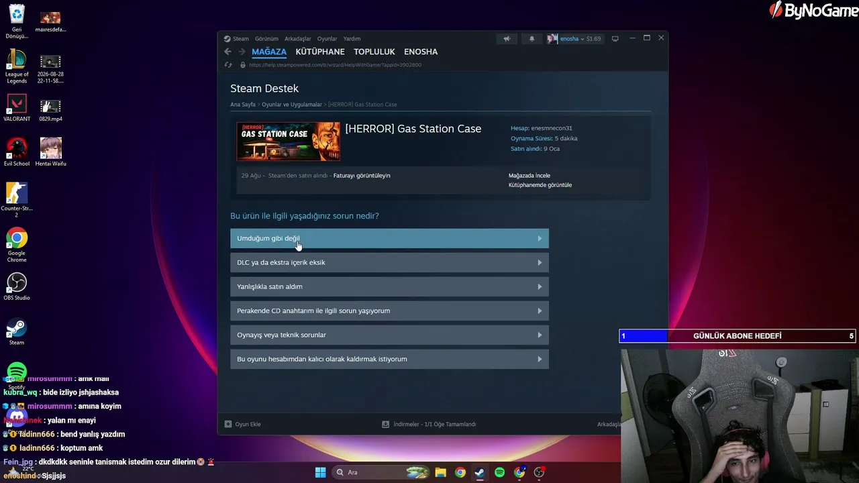Image resolution: width=859 pixels, height=483 pixels.
Task: Open Google Chrome desktop shortcut
Action: pos(17,238)
